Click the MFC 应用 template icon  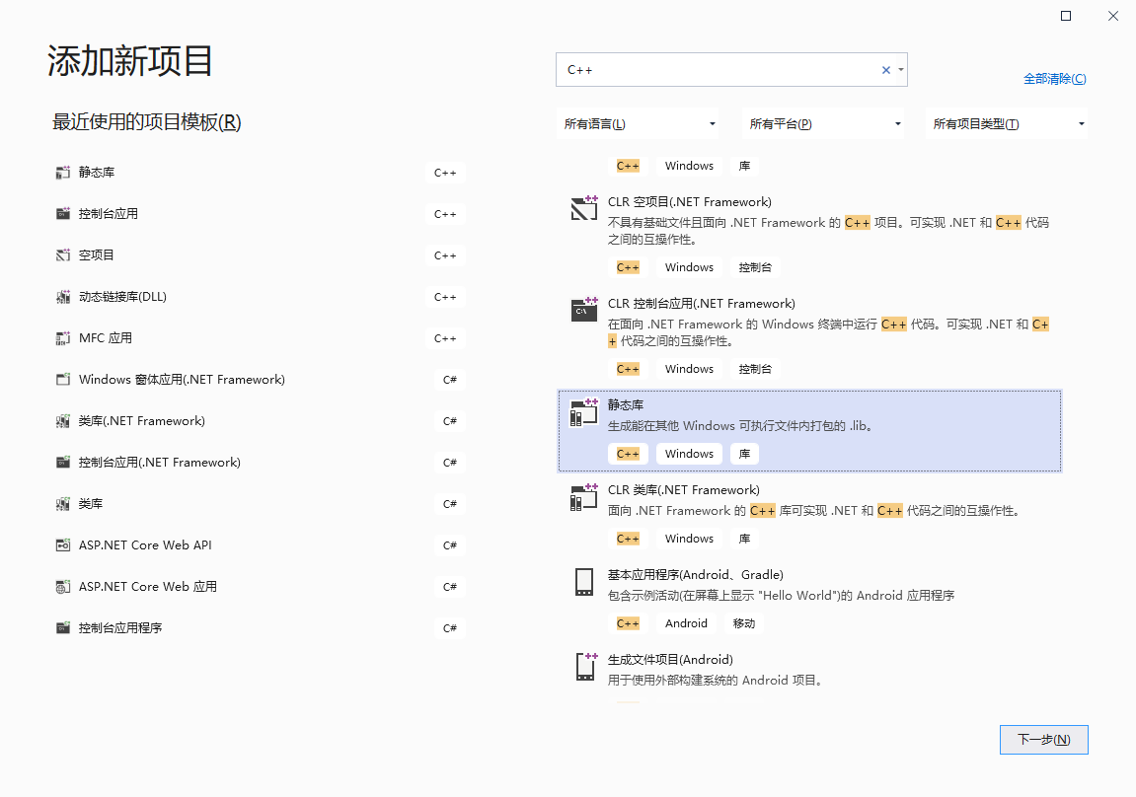[x=63, y=338]
